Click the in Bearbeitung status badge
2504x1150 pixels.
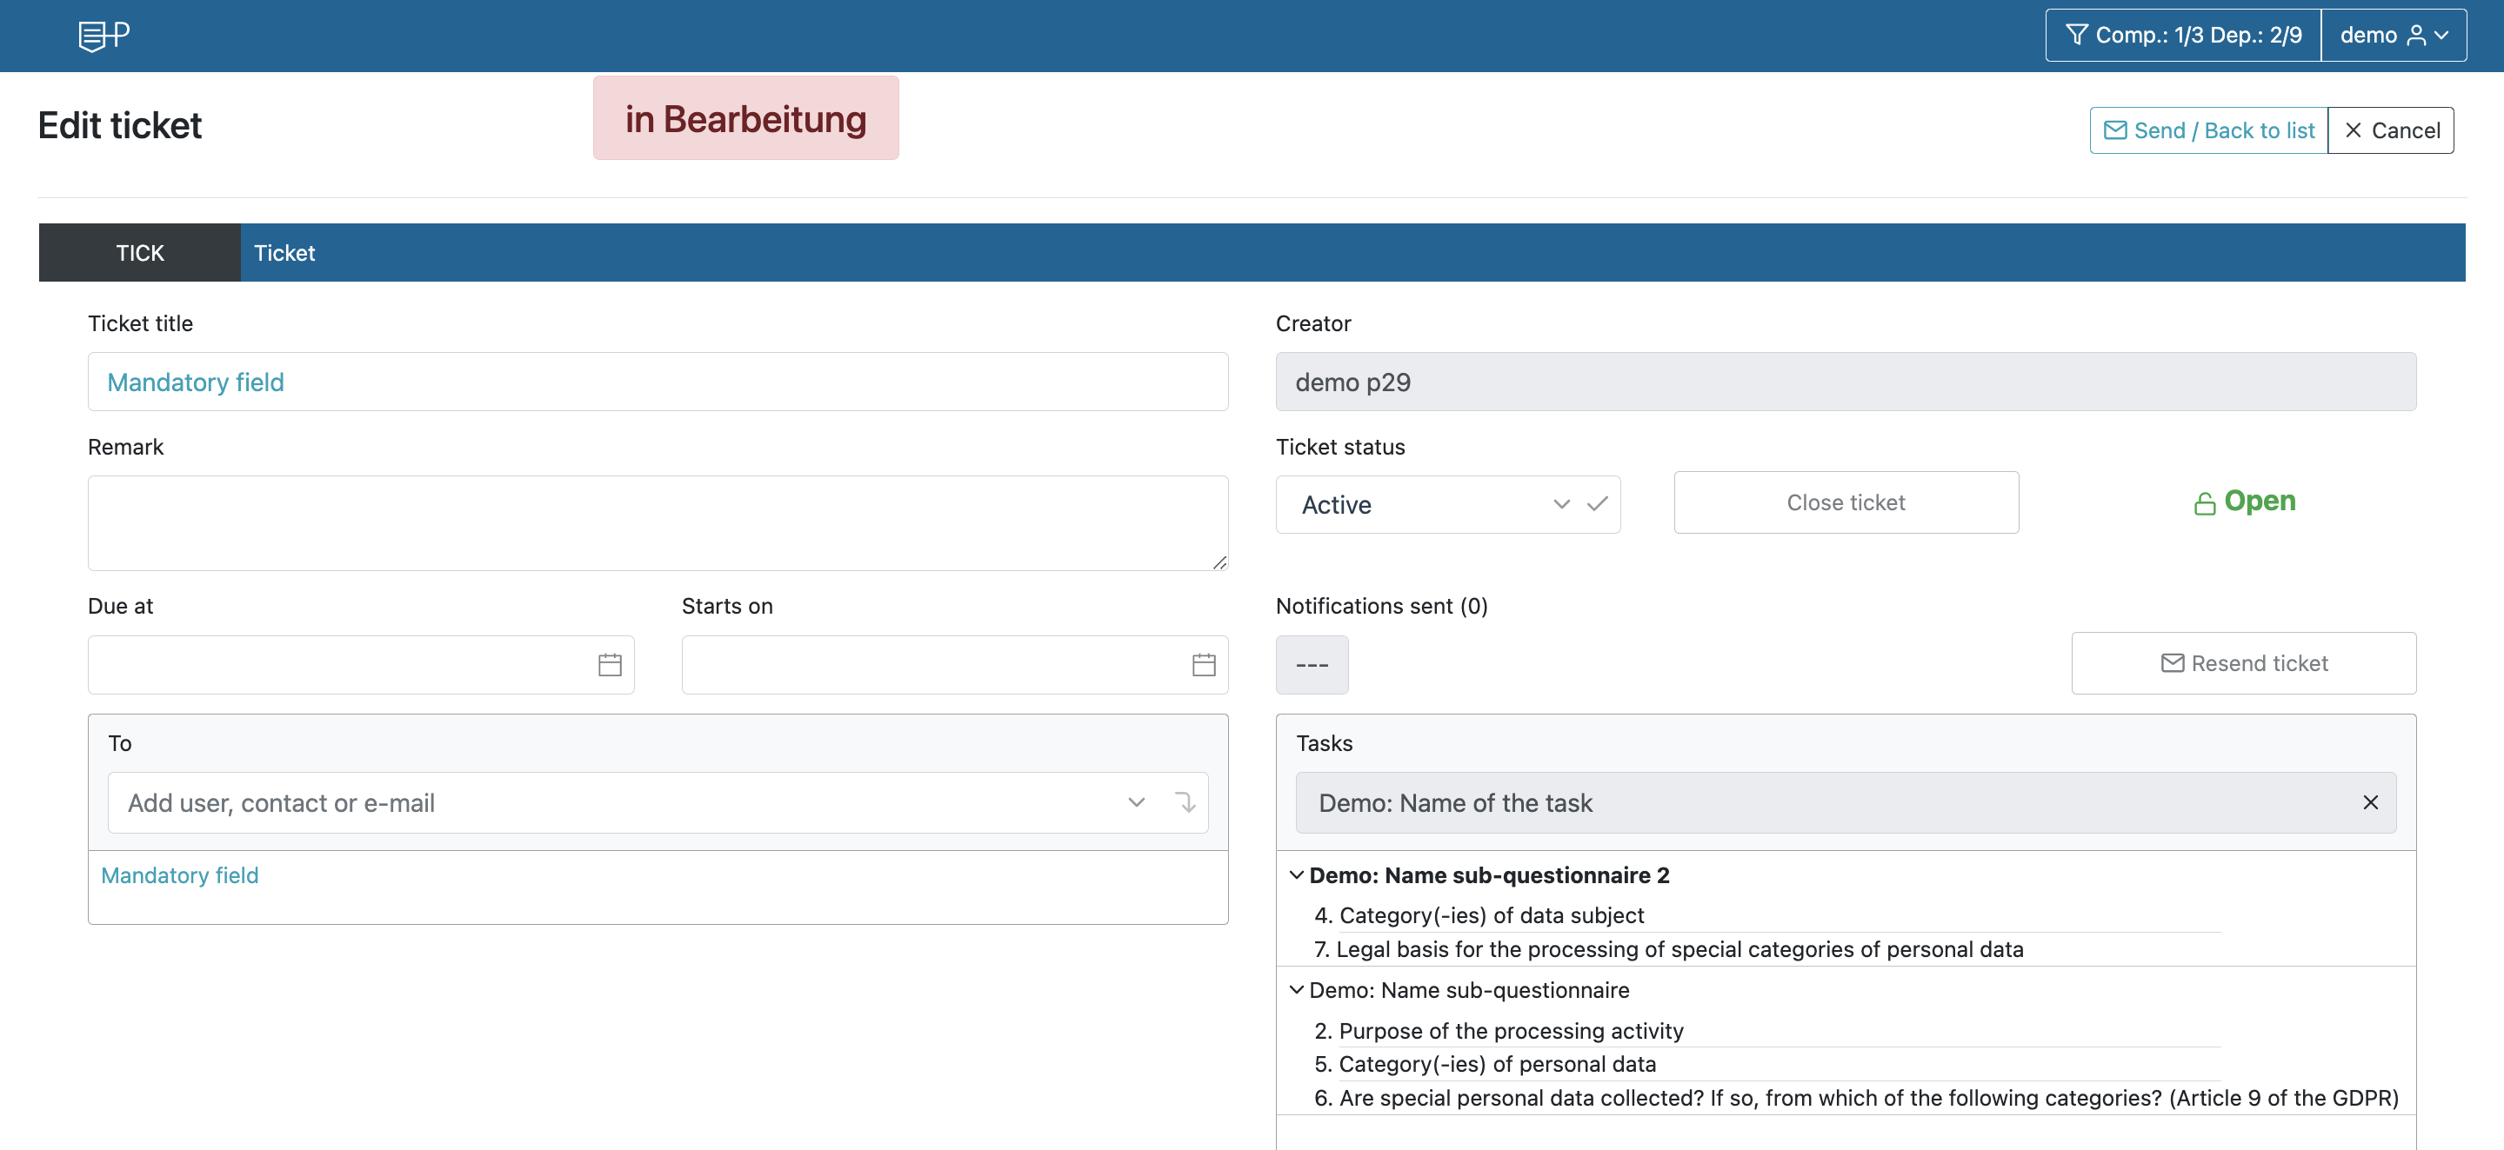click(x=745, y=118)
